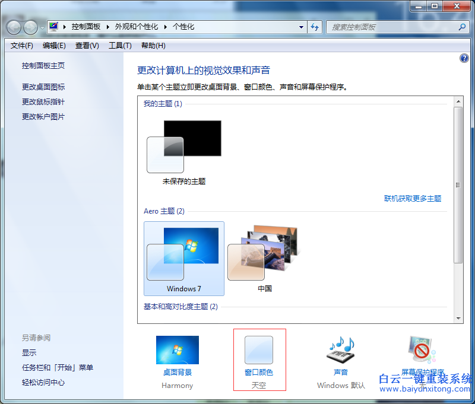
Task: Open the address bar history dropdown arrow
Action: pyautogui.click(x=301, y=27)
